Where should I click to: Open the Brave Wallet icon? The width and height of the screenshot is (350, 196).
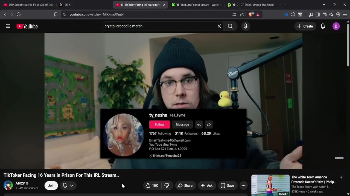(325, 14)
